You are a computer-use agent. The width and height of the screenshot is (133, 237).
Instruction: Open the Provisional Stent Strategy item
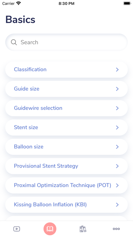pyautogui.click(x=66, y=166)
